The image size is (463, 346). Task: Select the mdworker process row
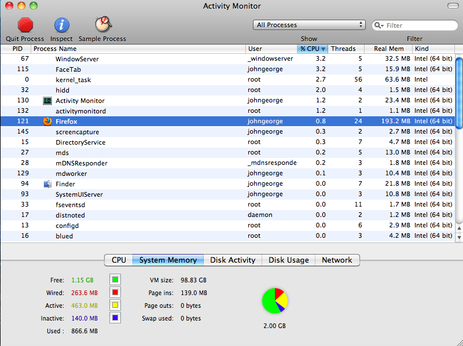tap(227, 174)
